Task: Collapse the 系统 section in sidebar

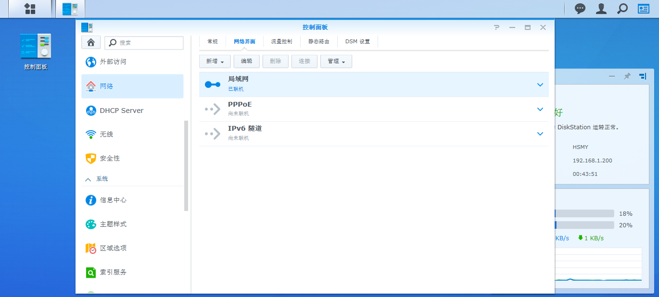Action: coord(88,179)
